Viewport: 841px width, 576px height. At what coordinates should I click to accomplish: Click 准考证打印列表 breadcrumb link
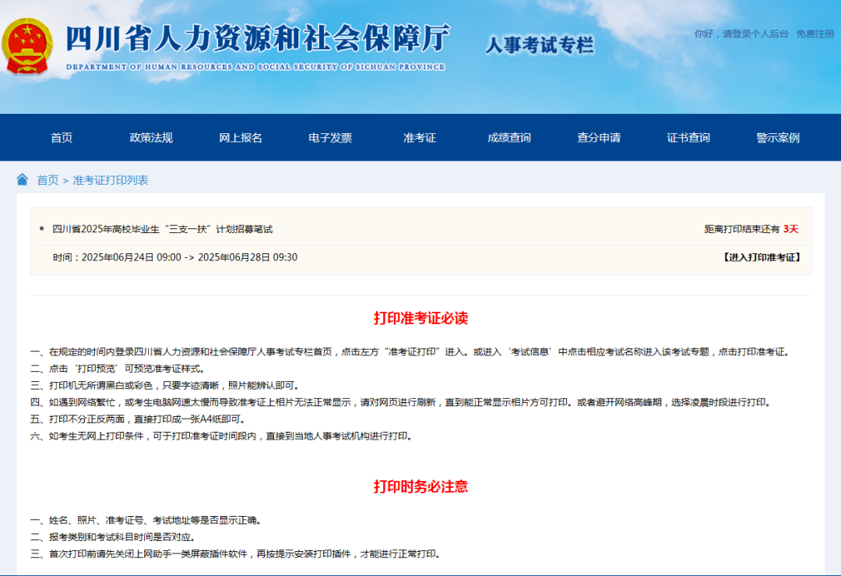pos(111,180)
